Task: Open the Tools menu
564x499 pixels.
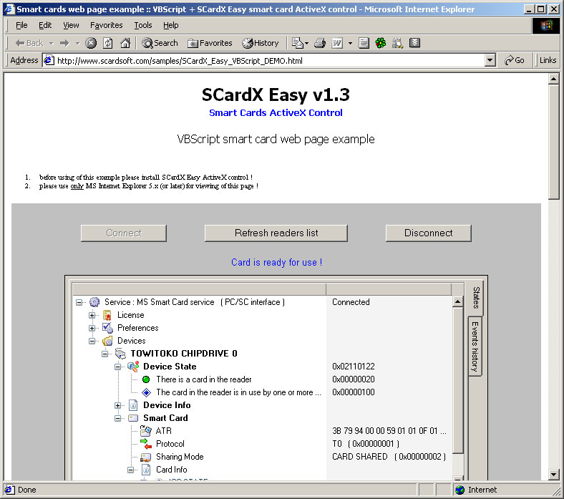Action: click(x=143, y=25)
